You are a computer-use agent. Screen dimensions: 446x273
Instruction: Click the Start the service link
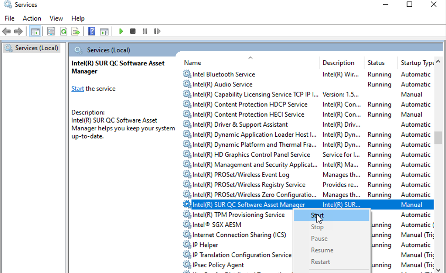77,89
